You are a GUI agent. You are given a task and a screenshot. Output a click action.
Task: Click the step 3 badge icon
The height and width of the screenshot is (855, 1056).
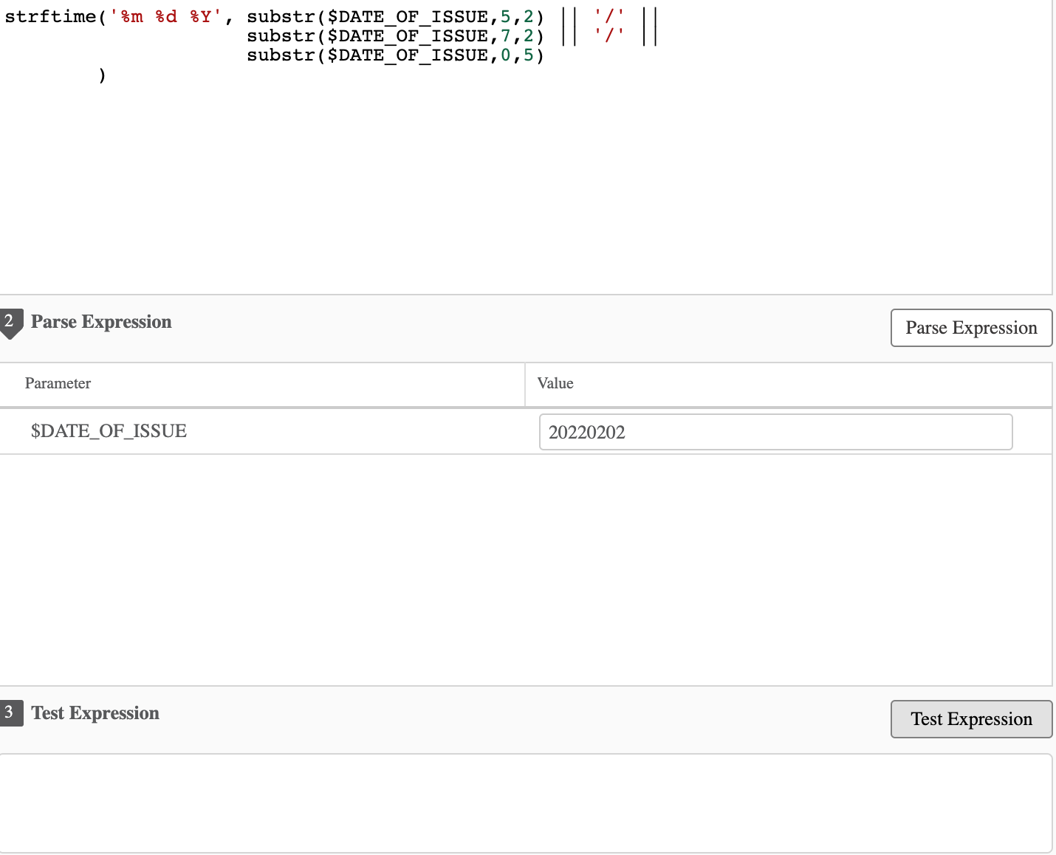(10, 712)
